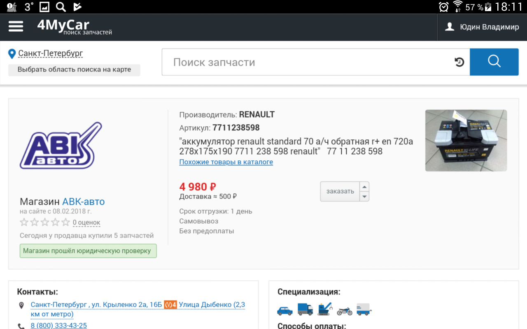Tap the notification icon with exclamation mark
This screenshot has width=527, height=329.
pyautogui.click(x=12, y=7)
